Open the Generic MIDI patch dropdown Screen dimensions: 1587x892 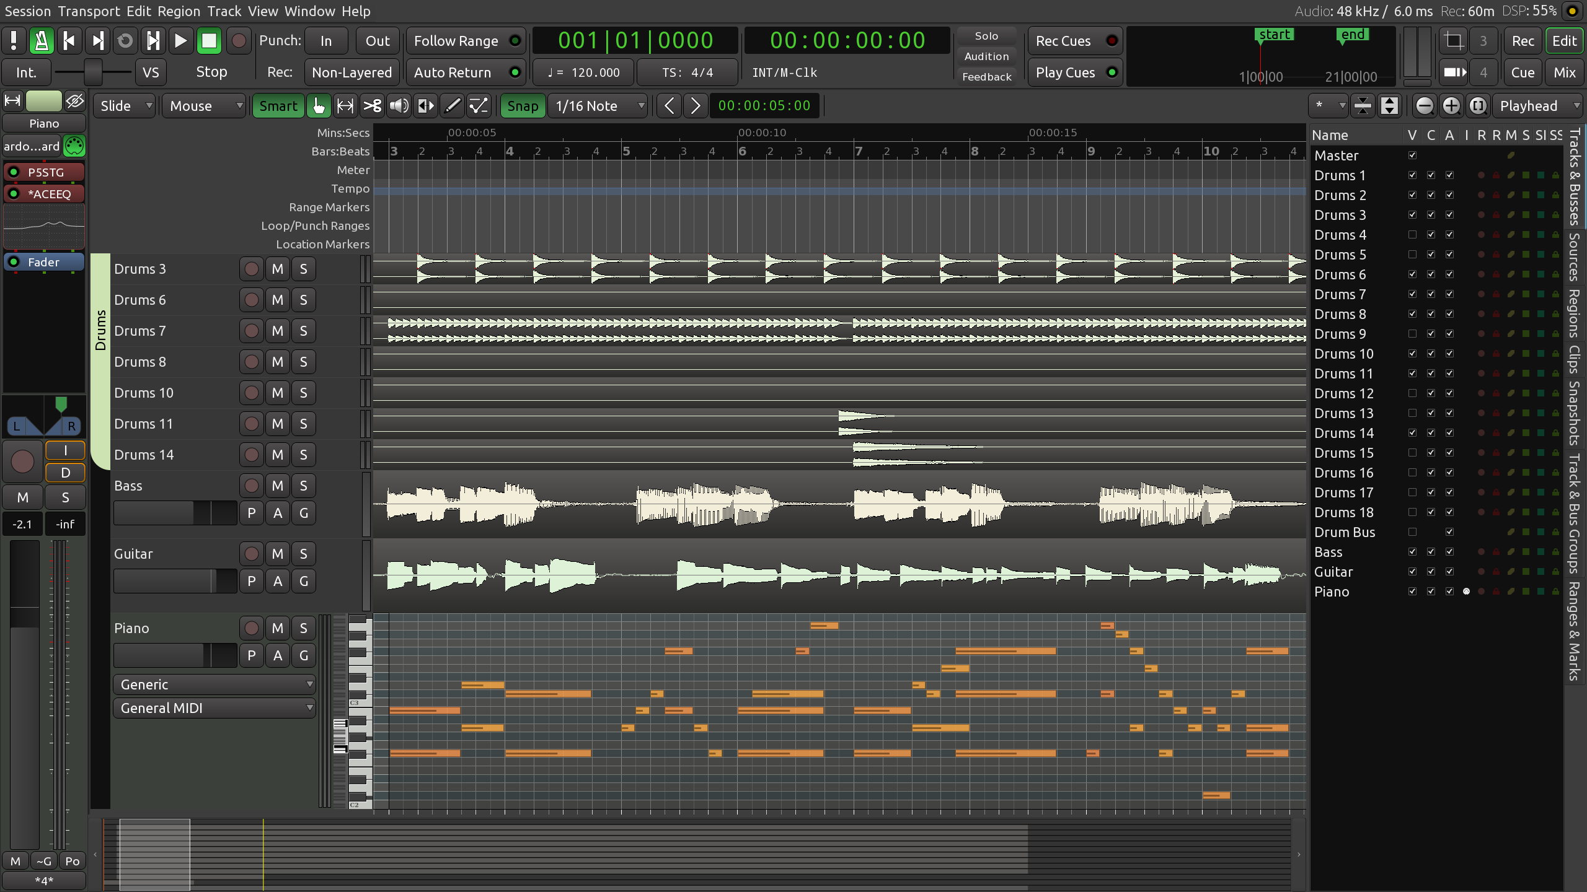click(214, 684)
